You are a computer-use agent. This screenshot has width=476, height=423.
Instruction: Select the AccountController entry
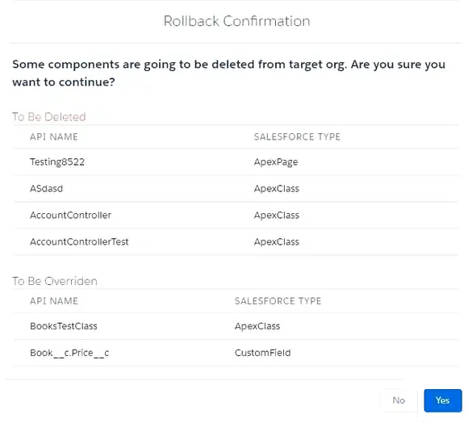70,215
